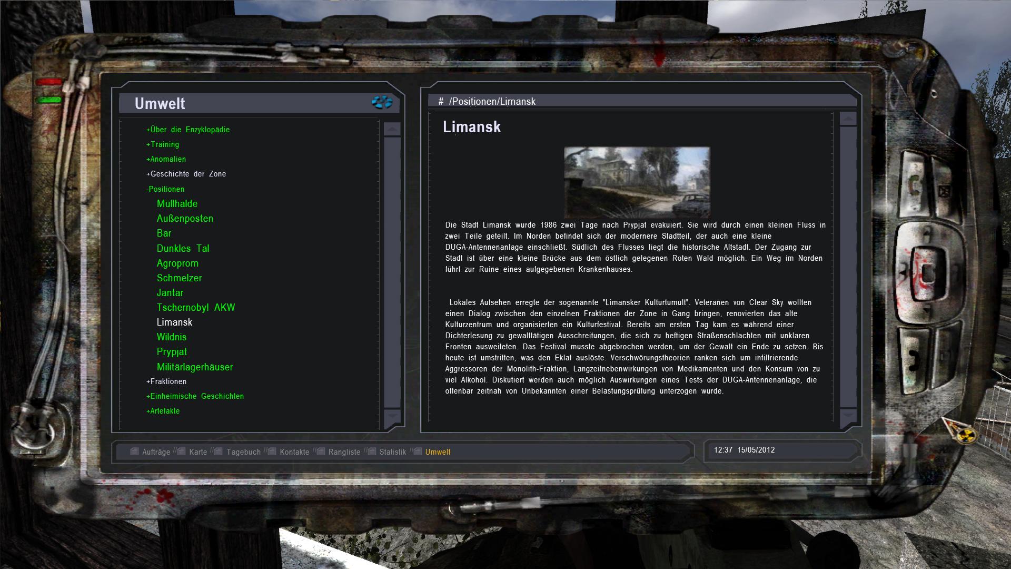
Task: Open the Wildnis location entry
Action: (x=172, y=337)
